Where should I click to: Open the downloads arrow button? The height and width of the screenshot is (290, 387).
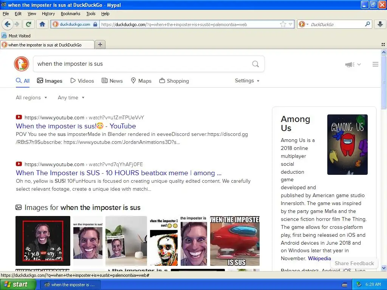point(380,24)
